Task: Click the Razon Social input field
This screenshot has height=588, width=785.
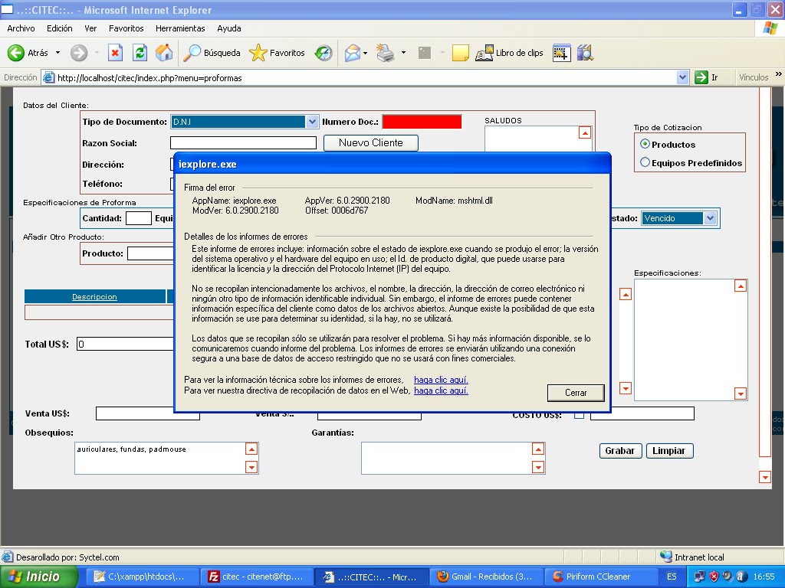Action: [243, 143]
